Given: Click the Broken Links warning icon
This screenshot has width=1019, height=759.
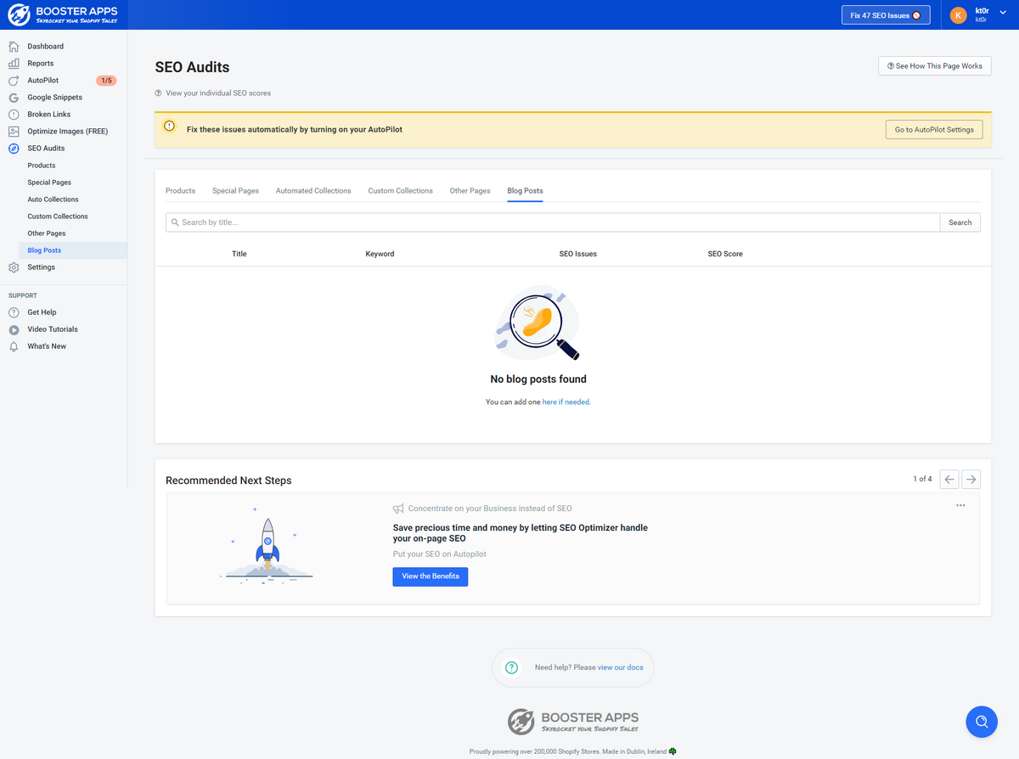Looking at the screenshot, I should coord(14,115).
